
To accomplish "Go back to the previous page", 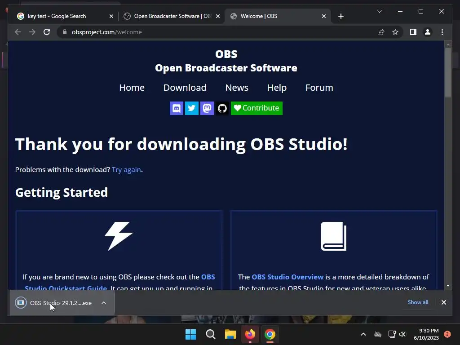I will click(x=18, y=32).
